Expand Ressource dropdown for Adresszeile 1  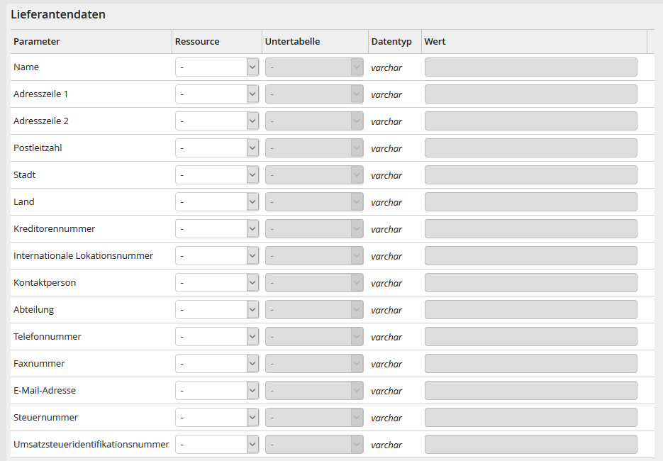(x=217, y=94)
